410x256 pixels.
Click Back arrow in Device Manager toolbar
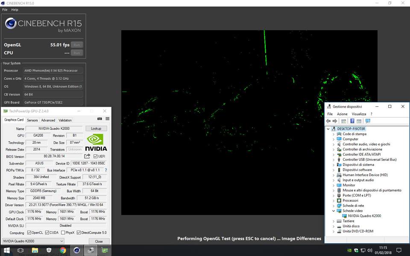pos(328,121)
